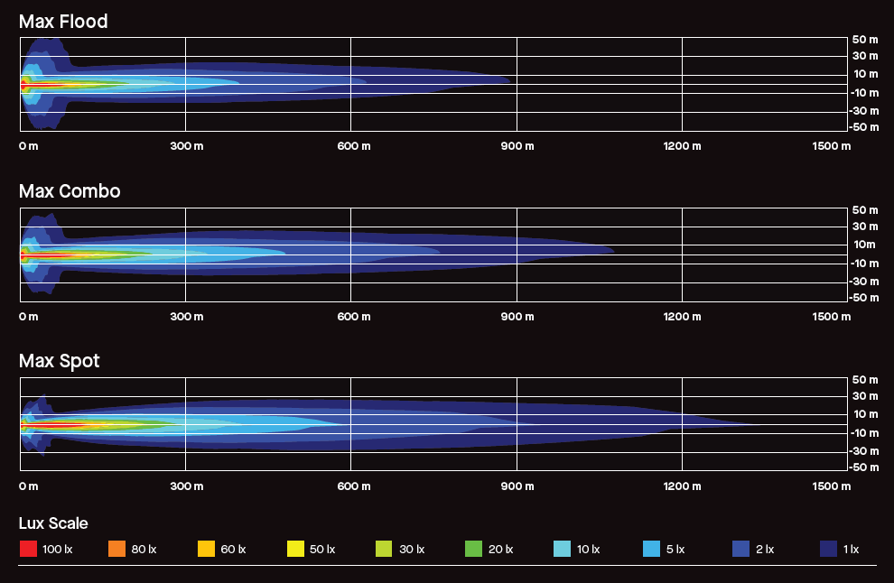The width and height of the screenshot is (894, 583).
Task: Click the Max Flood beam pattern chart
Action: (x=433, y=84)
